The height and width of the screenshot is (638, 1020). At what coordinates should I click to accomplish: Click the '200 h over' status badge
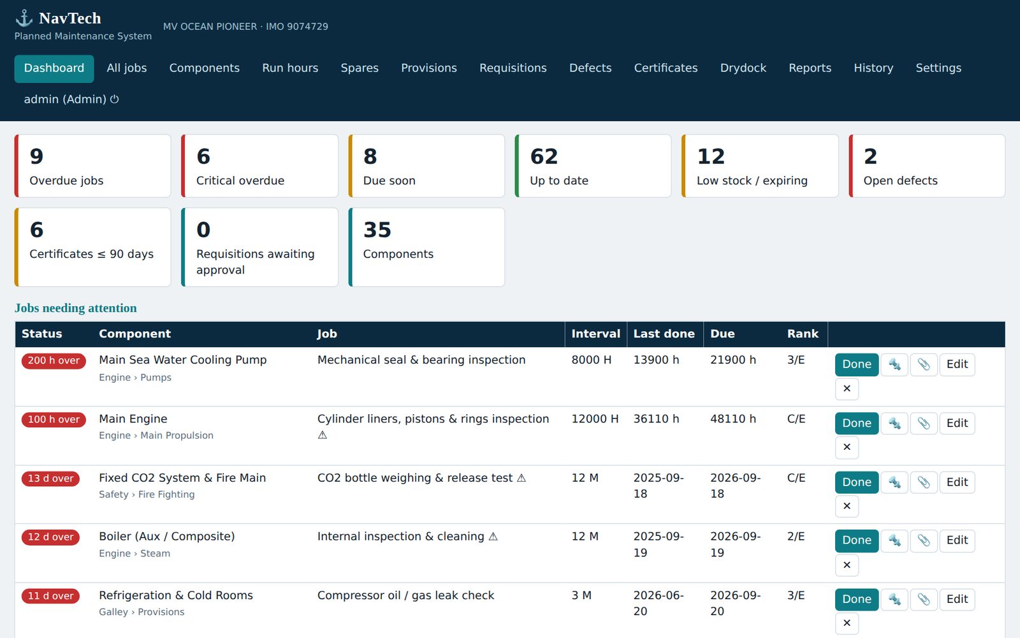pyautogui.click(x=54, y=360)
